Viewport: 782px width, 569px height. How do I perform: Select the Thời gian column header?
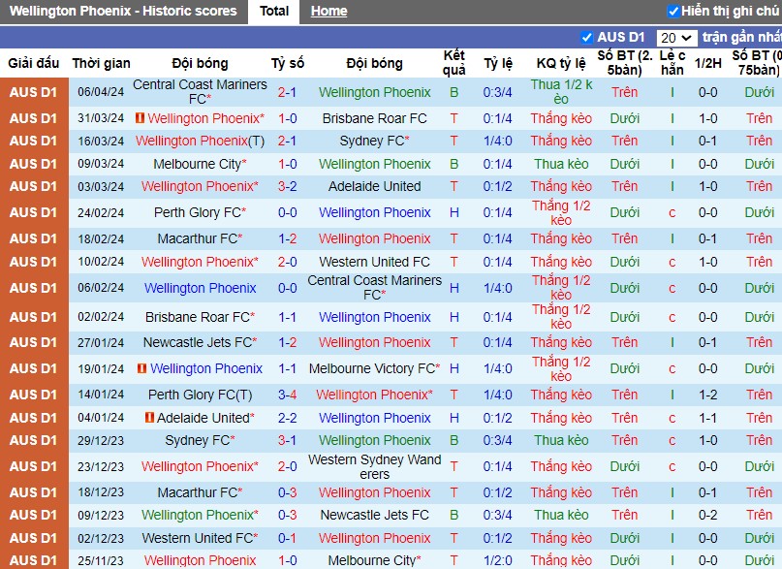101,63
